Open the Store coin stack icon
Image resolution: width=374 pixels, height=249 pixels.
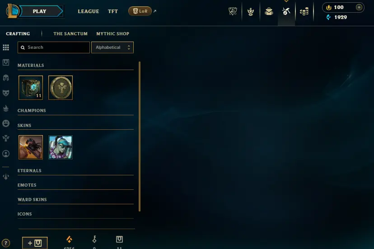coord(304,11)
